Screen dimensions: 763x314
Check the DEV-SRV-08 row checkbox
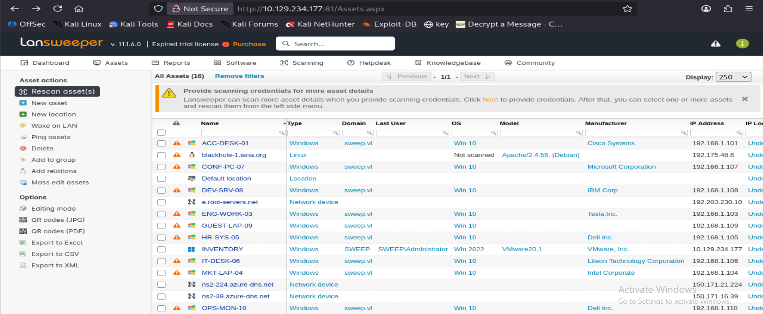[x=161, y=190]
